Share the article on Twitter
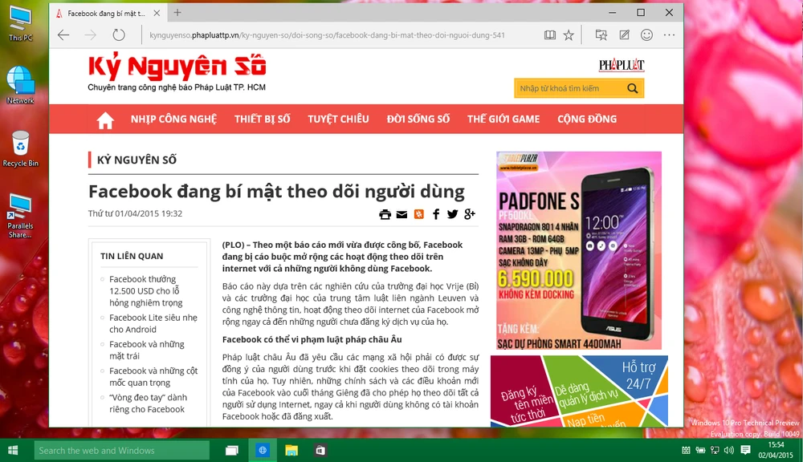Image resolution: width=803 pixels, height=462 pixels. (451, 214)
